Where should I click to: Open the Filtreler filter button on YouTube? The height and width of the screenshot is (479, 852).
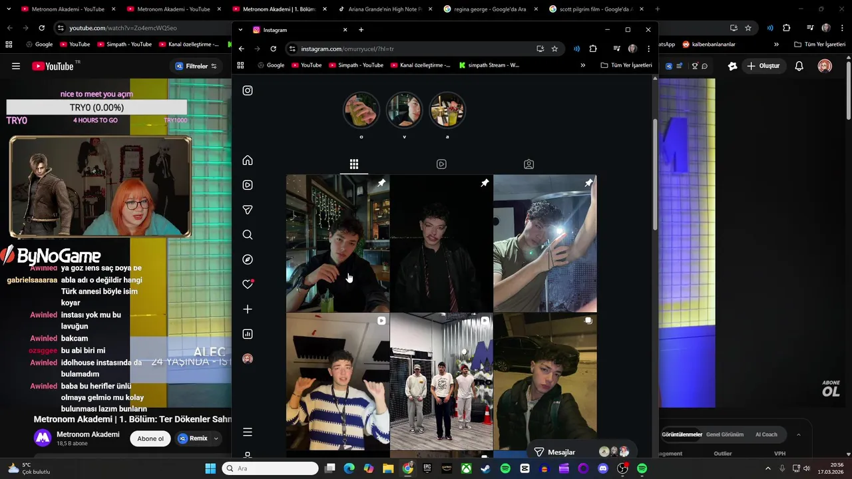click(x=196, y=66)
